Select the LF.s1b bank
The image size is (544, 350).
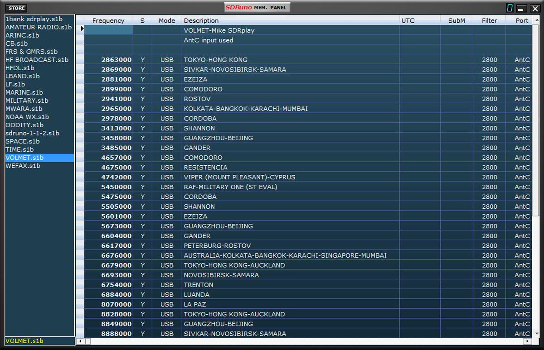coord(15,84)
